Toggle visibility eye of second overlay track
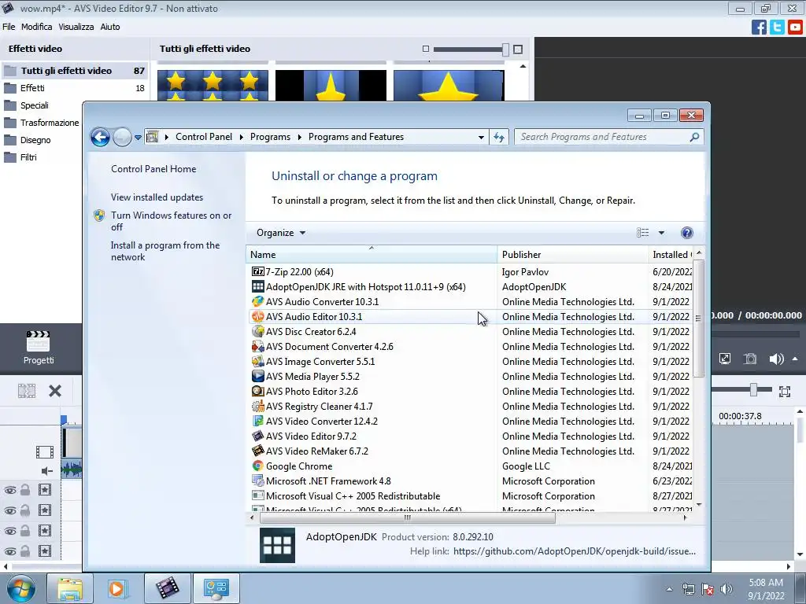 (x=9, y=510)
